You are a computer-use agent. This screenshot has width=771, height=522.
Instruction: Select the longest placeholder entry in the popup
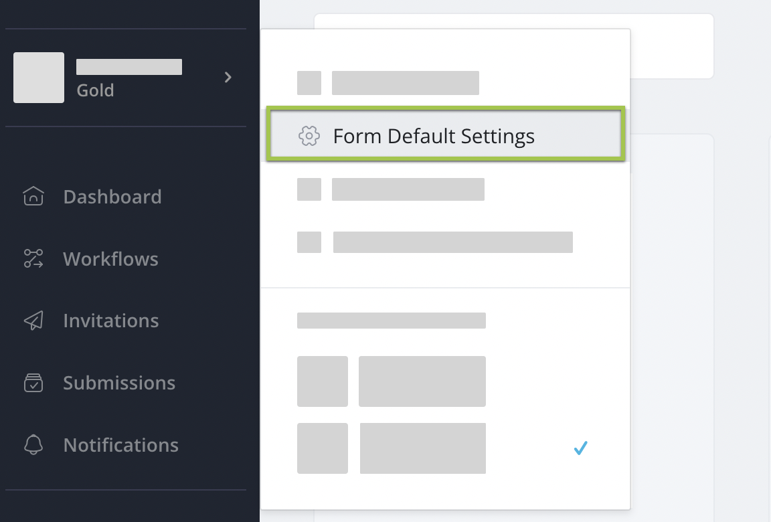(452, 242)
